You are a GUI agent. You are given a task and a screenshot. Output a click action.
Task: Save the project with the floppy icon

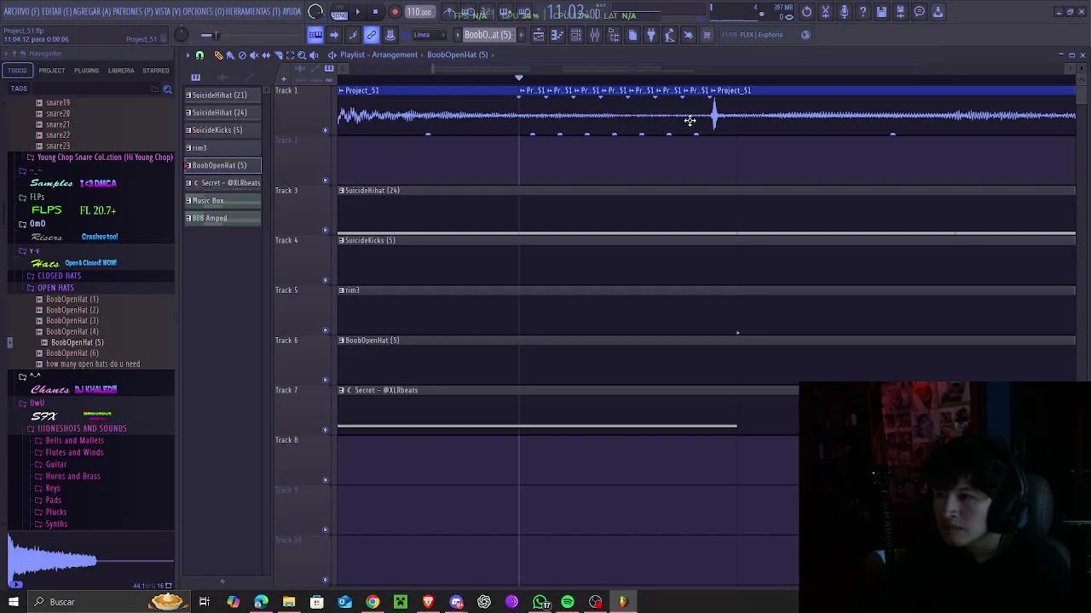pyautogui.click(x=881, y=12)
